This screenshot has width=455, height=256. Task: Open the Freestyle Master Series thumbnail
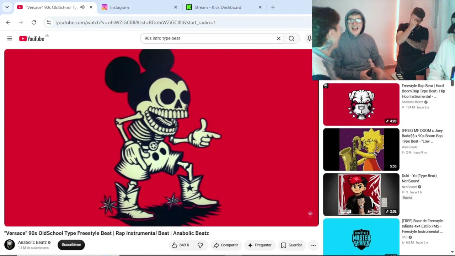tap(361, 237)
